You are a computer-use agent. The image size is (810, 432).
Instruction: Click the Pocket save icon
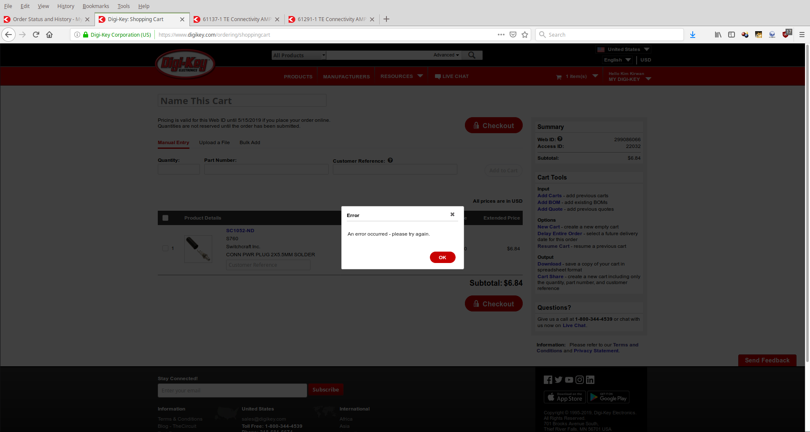tap(513, 35)
